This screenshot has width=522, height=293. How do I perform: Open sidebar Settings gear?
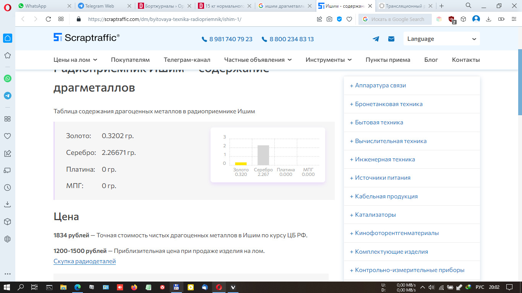(7, 239)
